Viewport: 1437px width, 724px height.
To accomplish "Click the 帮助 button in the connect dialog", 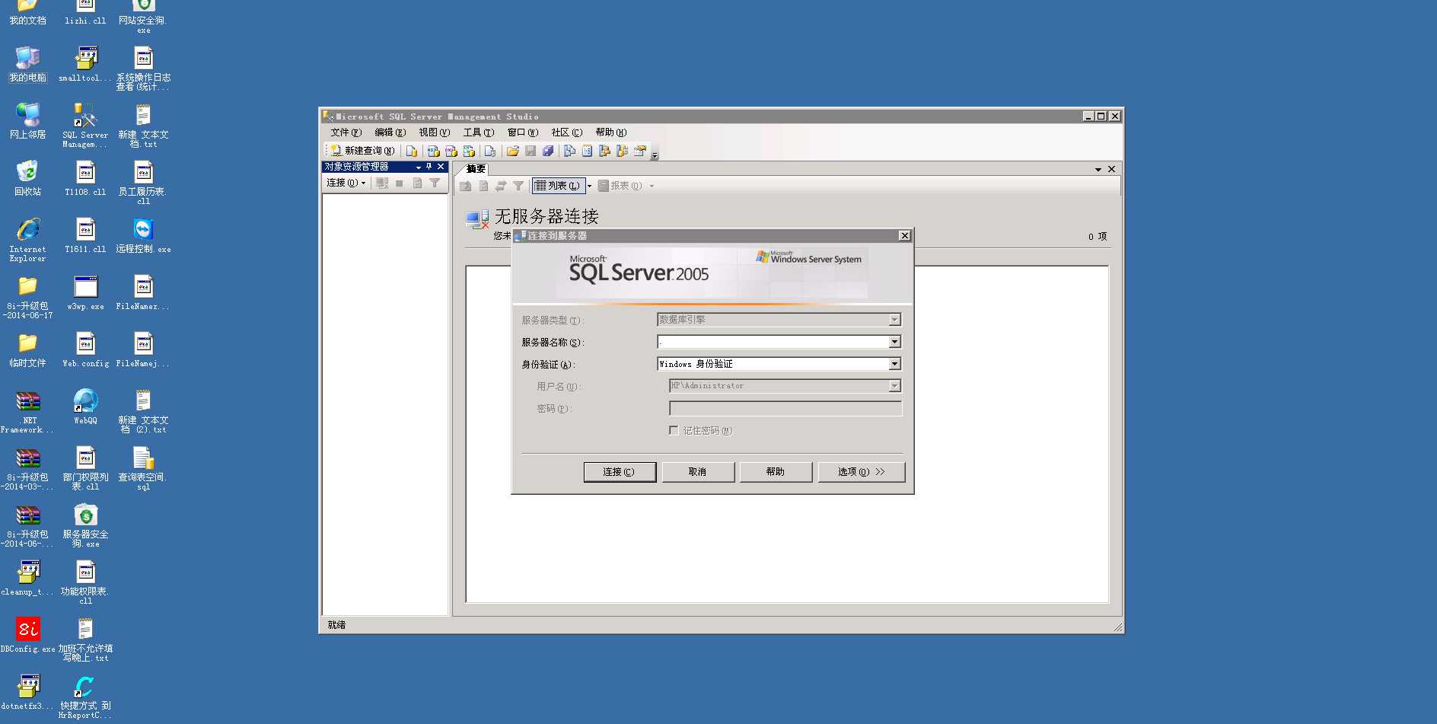I will [776, 472].
